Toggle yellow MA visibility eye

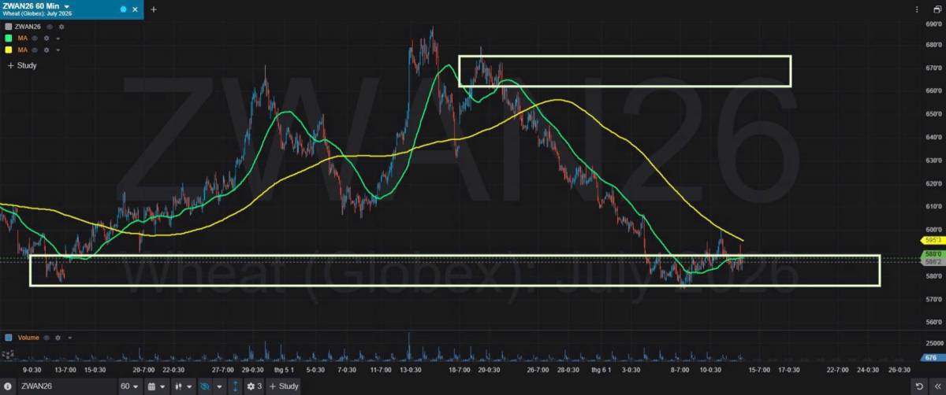36,50
